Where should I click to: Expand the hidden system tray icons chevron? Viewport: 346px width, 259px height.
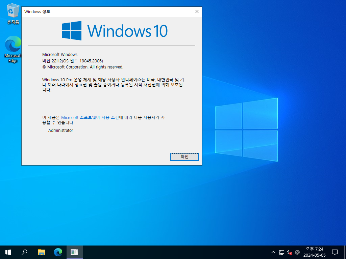273,252
